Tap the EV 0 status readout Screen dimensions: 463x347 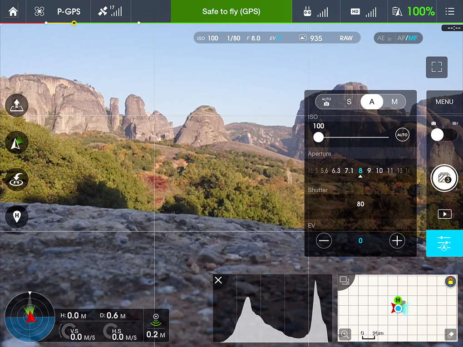275,39
